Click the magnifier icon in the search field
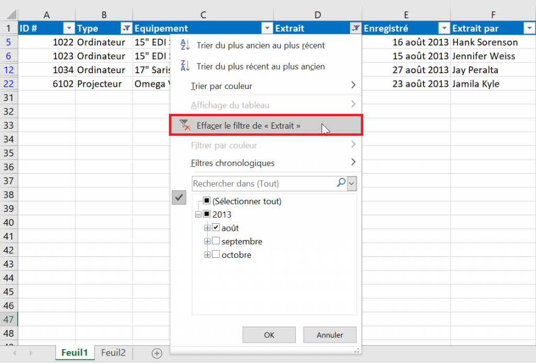 click(x=341, y=183)
